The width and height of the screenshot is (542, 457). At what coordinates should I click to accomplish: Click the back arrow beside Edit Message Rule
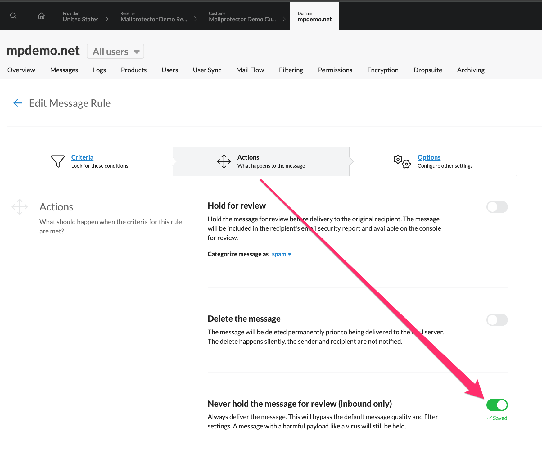(x=18, y=103)
